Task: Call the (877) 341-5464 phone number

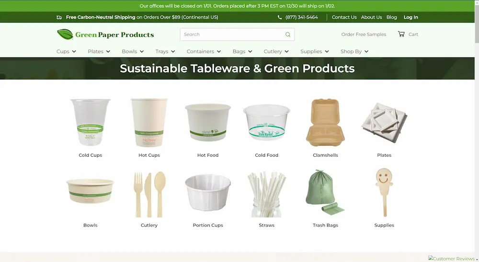Action: click(301, 17)
